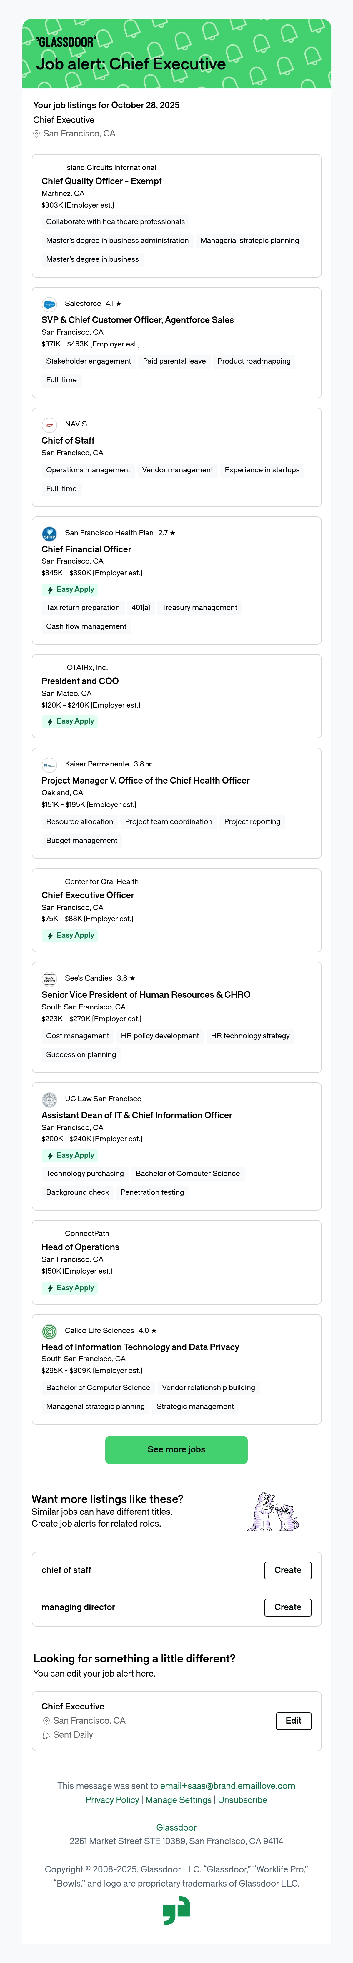The image size is (353, 1963).
Task: Click 'Background check' tag
Action: (77, 1193)
